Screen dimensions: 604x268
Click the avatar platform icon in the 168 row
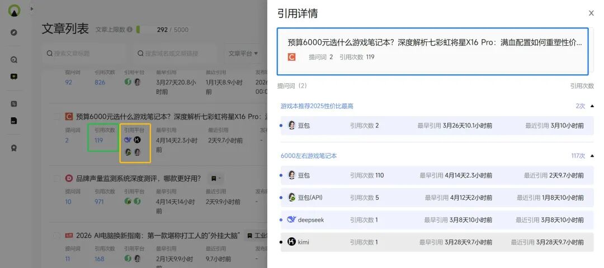(x=137, y=259)
